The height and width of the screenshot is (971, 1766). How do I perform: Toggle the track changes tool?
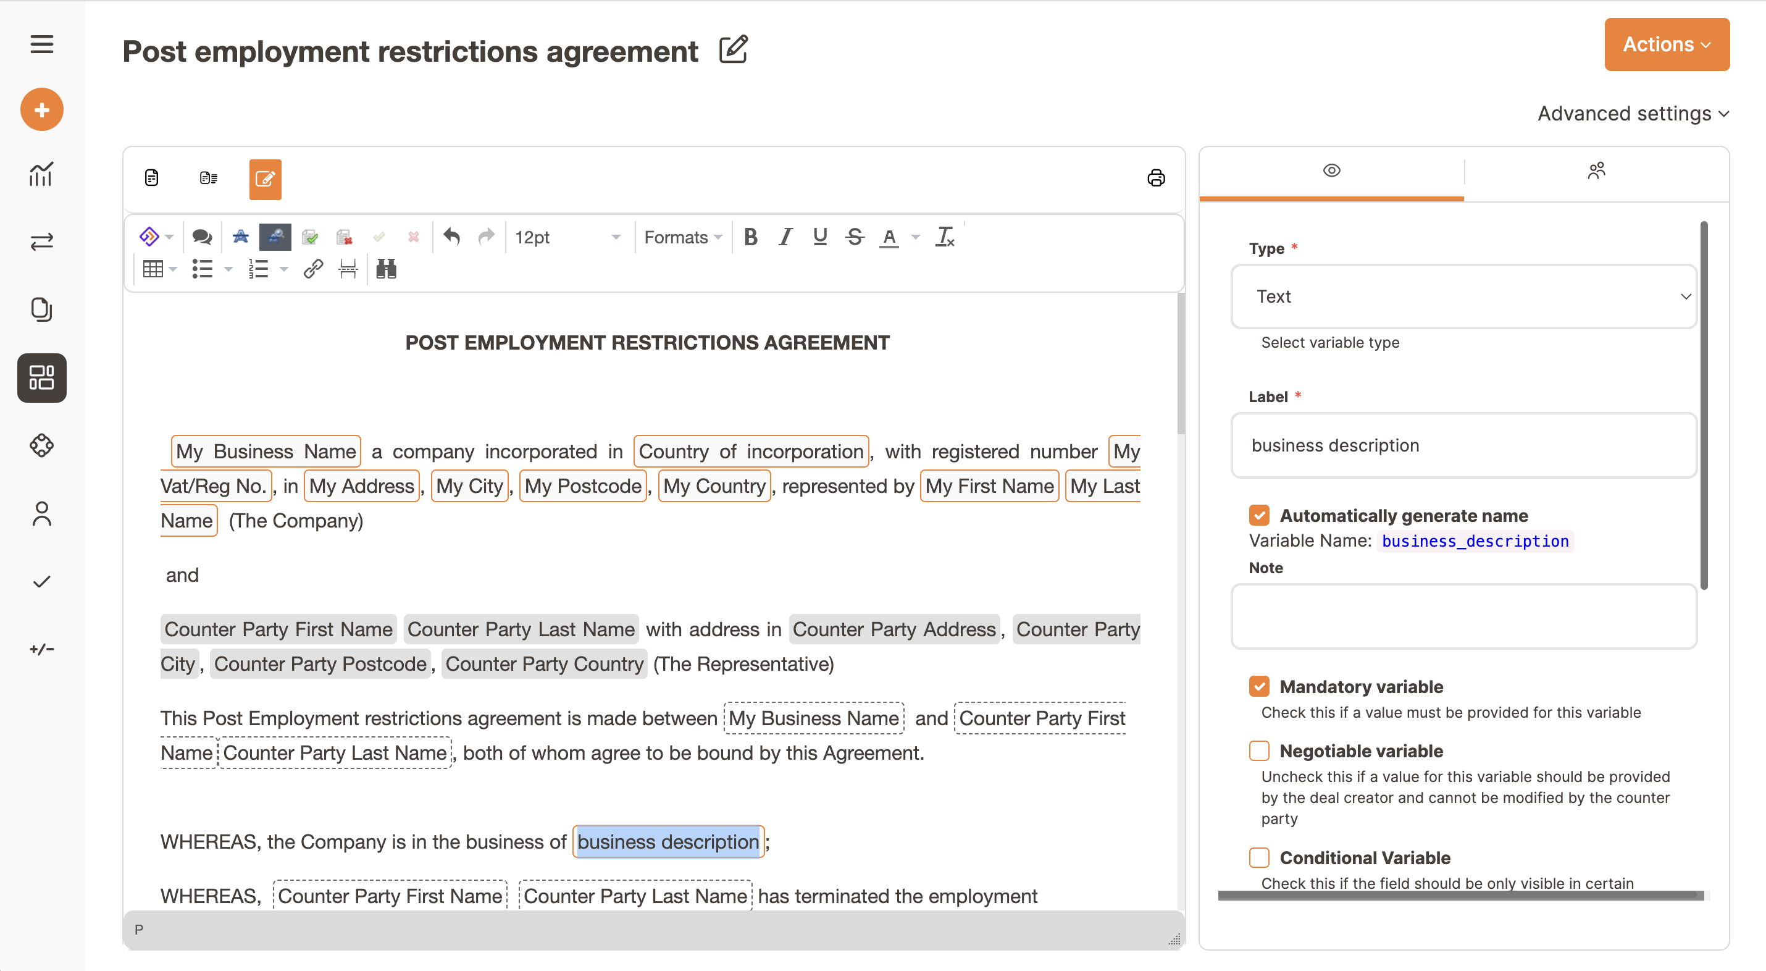(x=241, y=237)
